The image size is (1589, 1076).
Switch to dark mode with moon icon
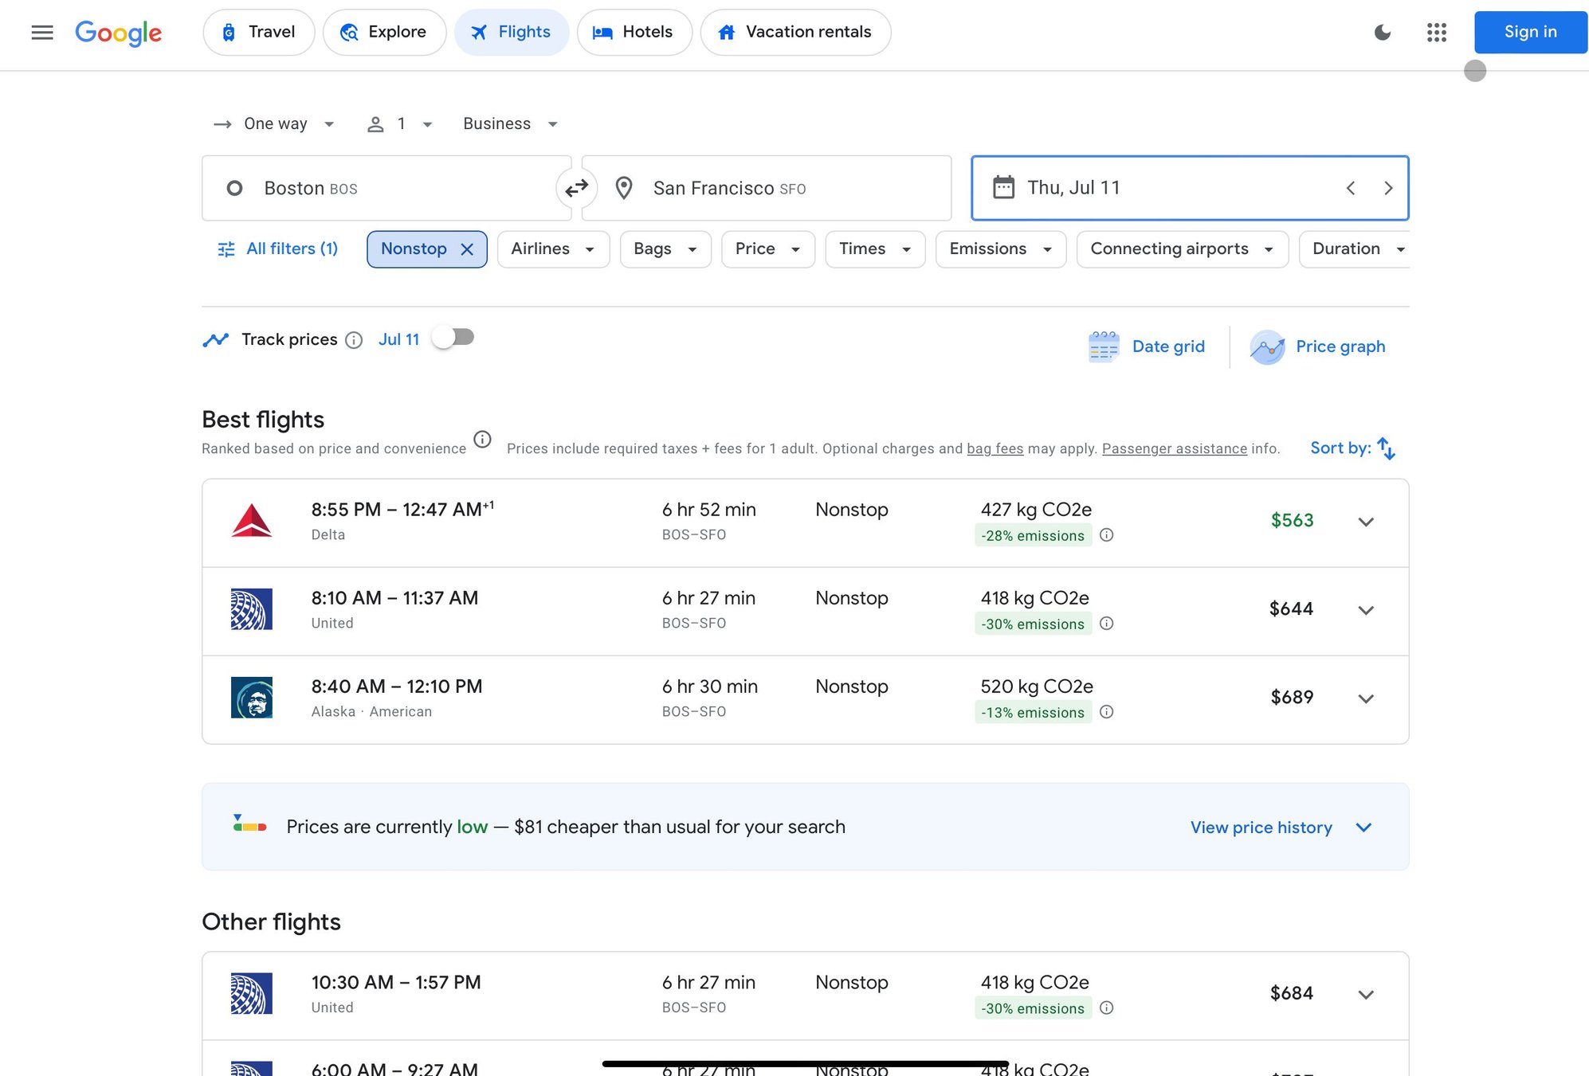[1383, 33]
